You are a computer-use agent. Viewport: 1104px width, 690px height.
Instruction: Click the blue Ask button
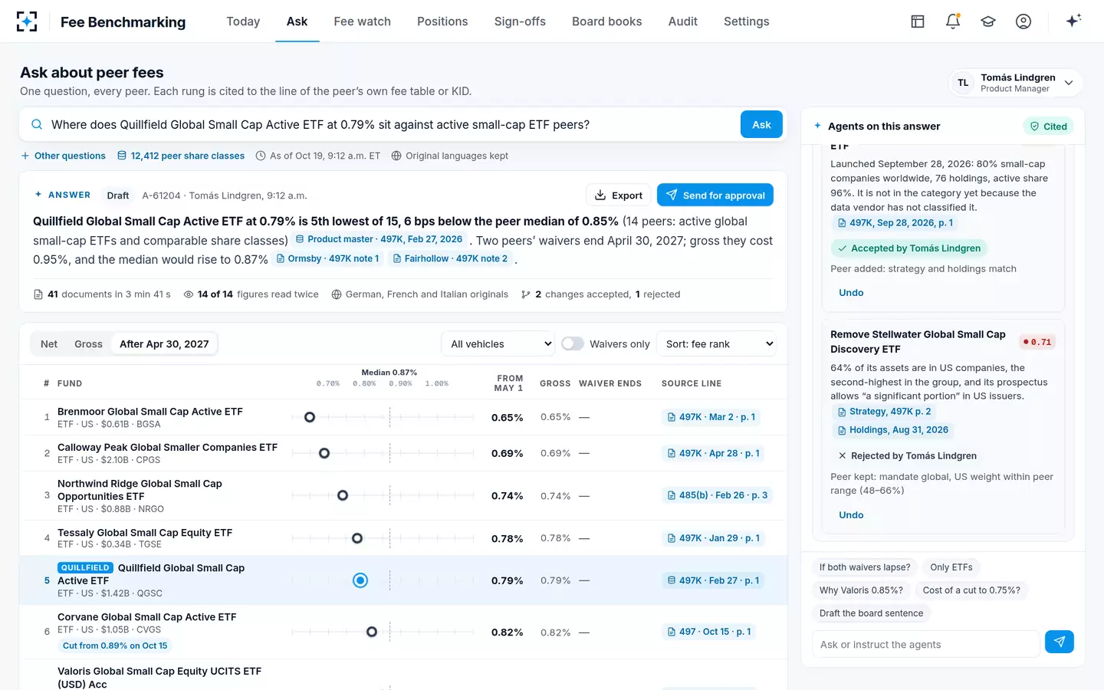click(761, 124)
